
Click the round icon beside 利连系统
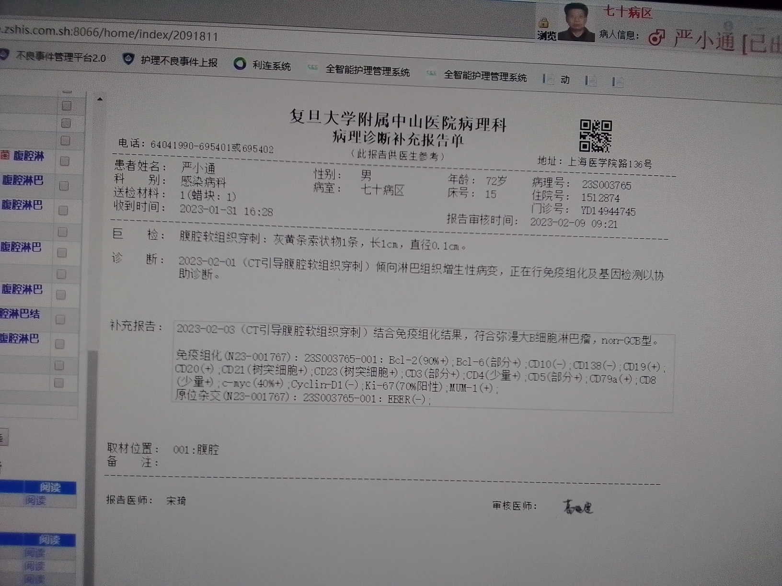pos(240,64)
